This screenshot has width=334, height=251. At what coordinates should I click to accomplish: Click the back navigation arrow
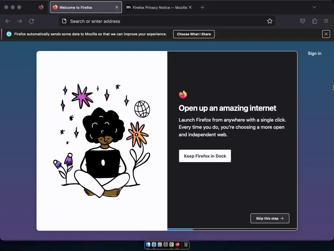pos(8,21)
